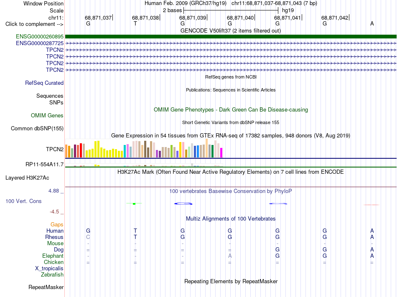This screenshot has height=297, width=397.
Task: Open the OMIM Genes track label
Action: 47,116
